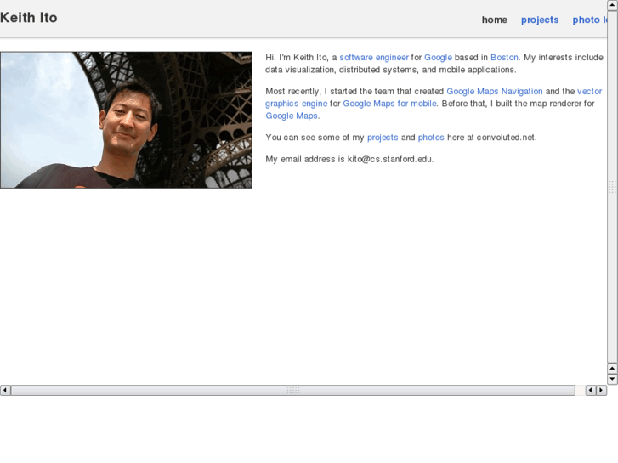Visit the Boston link
The height and width of the screenshot is (463, 618).
(504, 58)
